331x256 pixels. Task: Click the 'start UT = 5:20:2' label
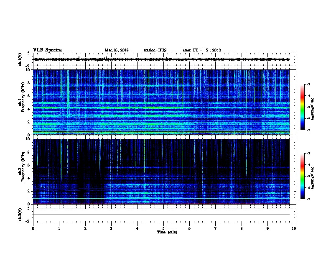pos(202,50)
